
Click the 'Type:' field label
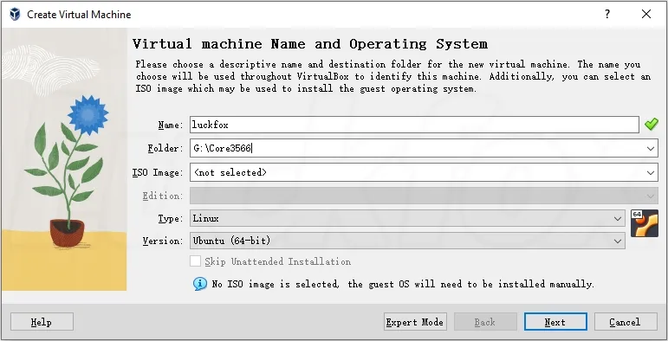click(x=171, y=218)
